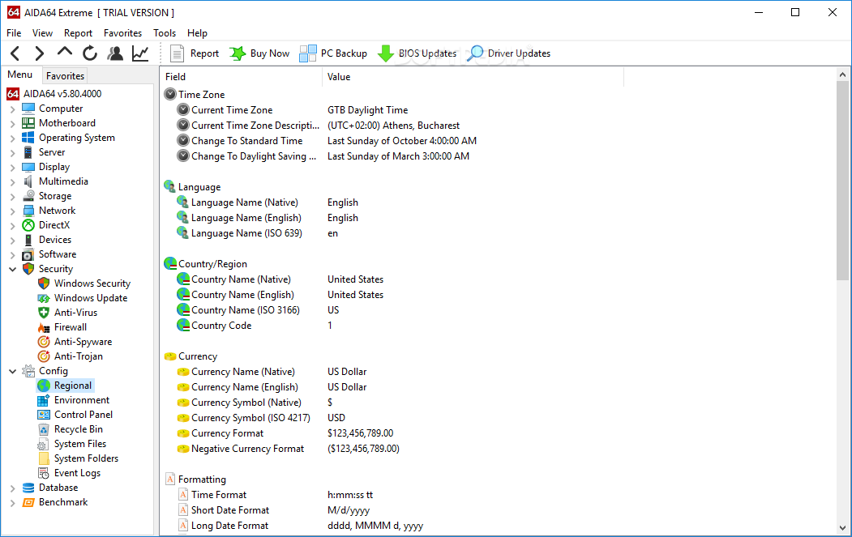Viewport: 852px width, 537px height.
Task: Open the View menu
Action: (x=42, y=33)
